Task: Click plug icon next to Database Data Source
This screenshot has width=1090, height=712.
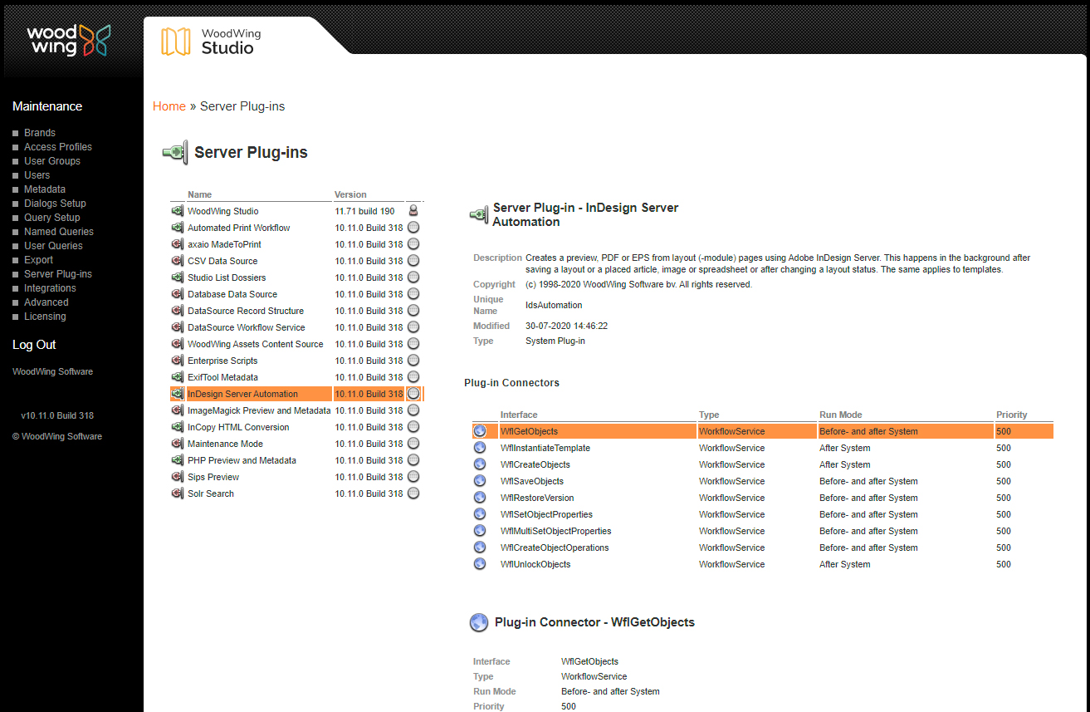Action: pyautogui.click(x=177, y=294)
